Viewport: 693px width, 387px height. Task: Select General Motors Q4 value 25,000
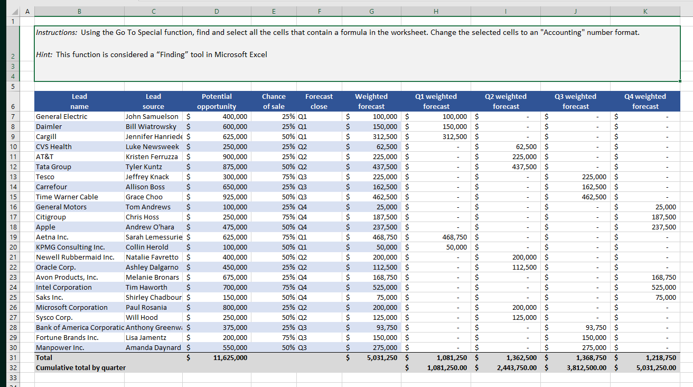(645, 207)
